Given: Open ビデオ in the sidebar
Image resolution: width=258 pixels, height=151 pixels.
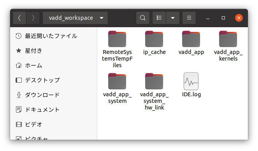Looking at the screenshot, I should [53, 125].
